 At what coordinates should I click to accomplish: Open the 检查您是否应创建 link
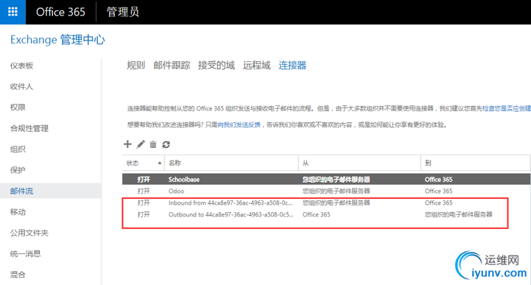(507, 109)
